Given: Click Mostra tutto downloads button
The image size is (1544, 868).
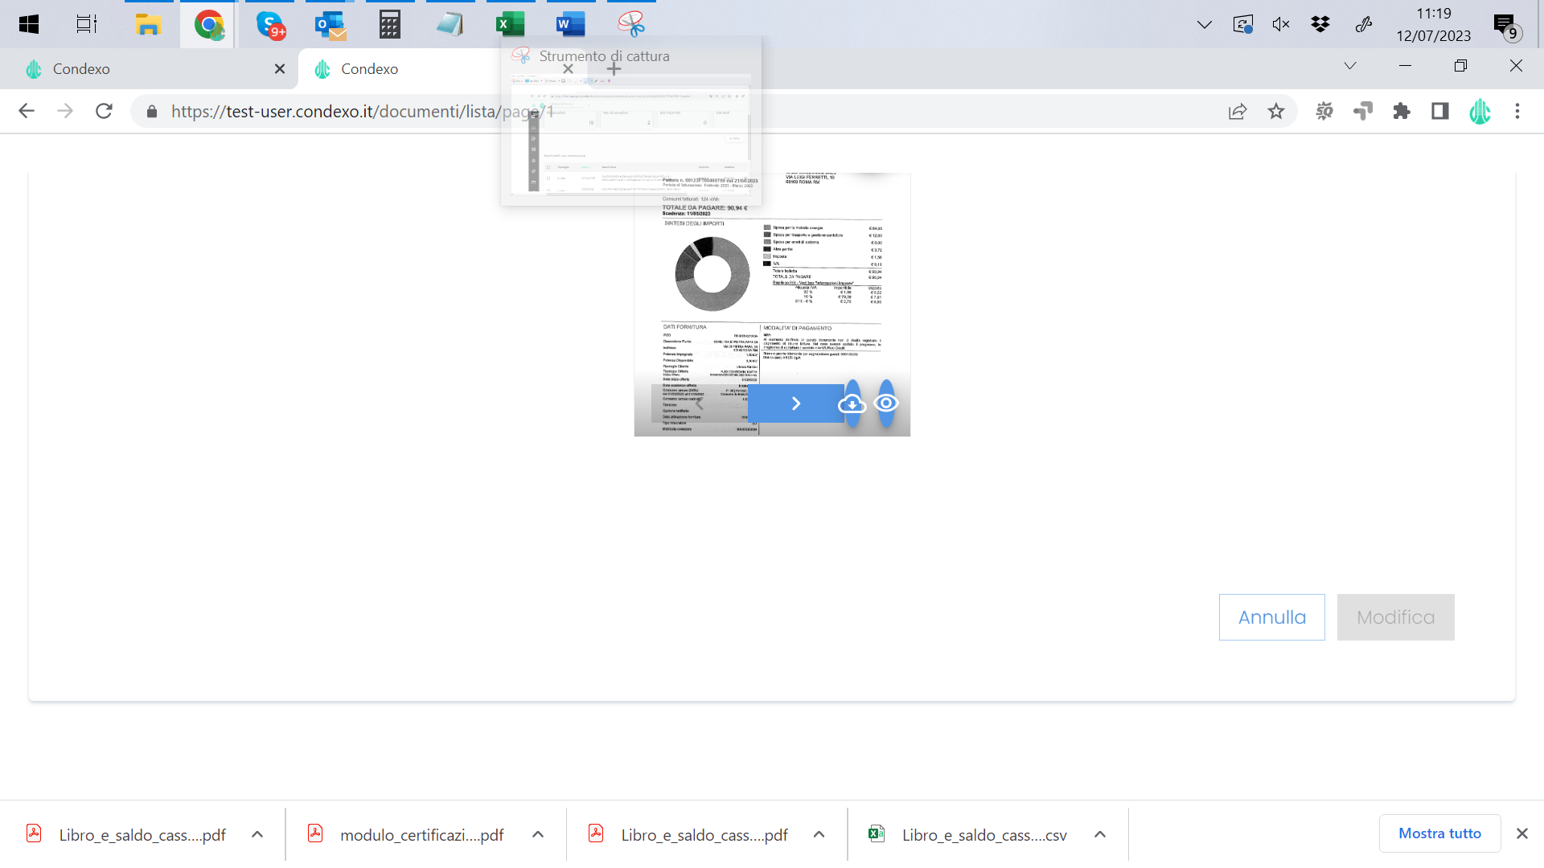Looking at the screenshot, I should point(1439,833).
